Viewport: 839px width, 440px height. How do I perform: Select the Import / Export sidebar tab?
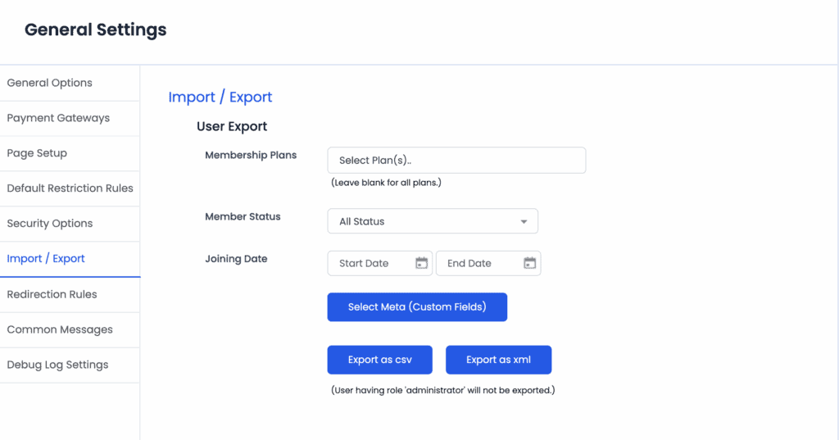(x=70, y=259)
